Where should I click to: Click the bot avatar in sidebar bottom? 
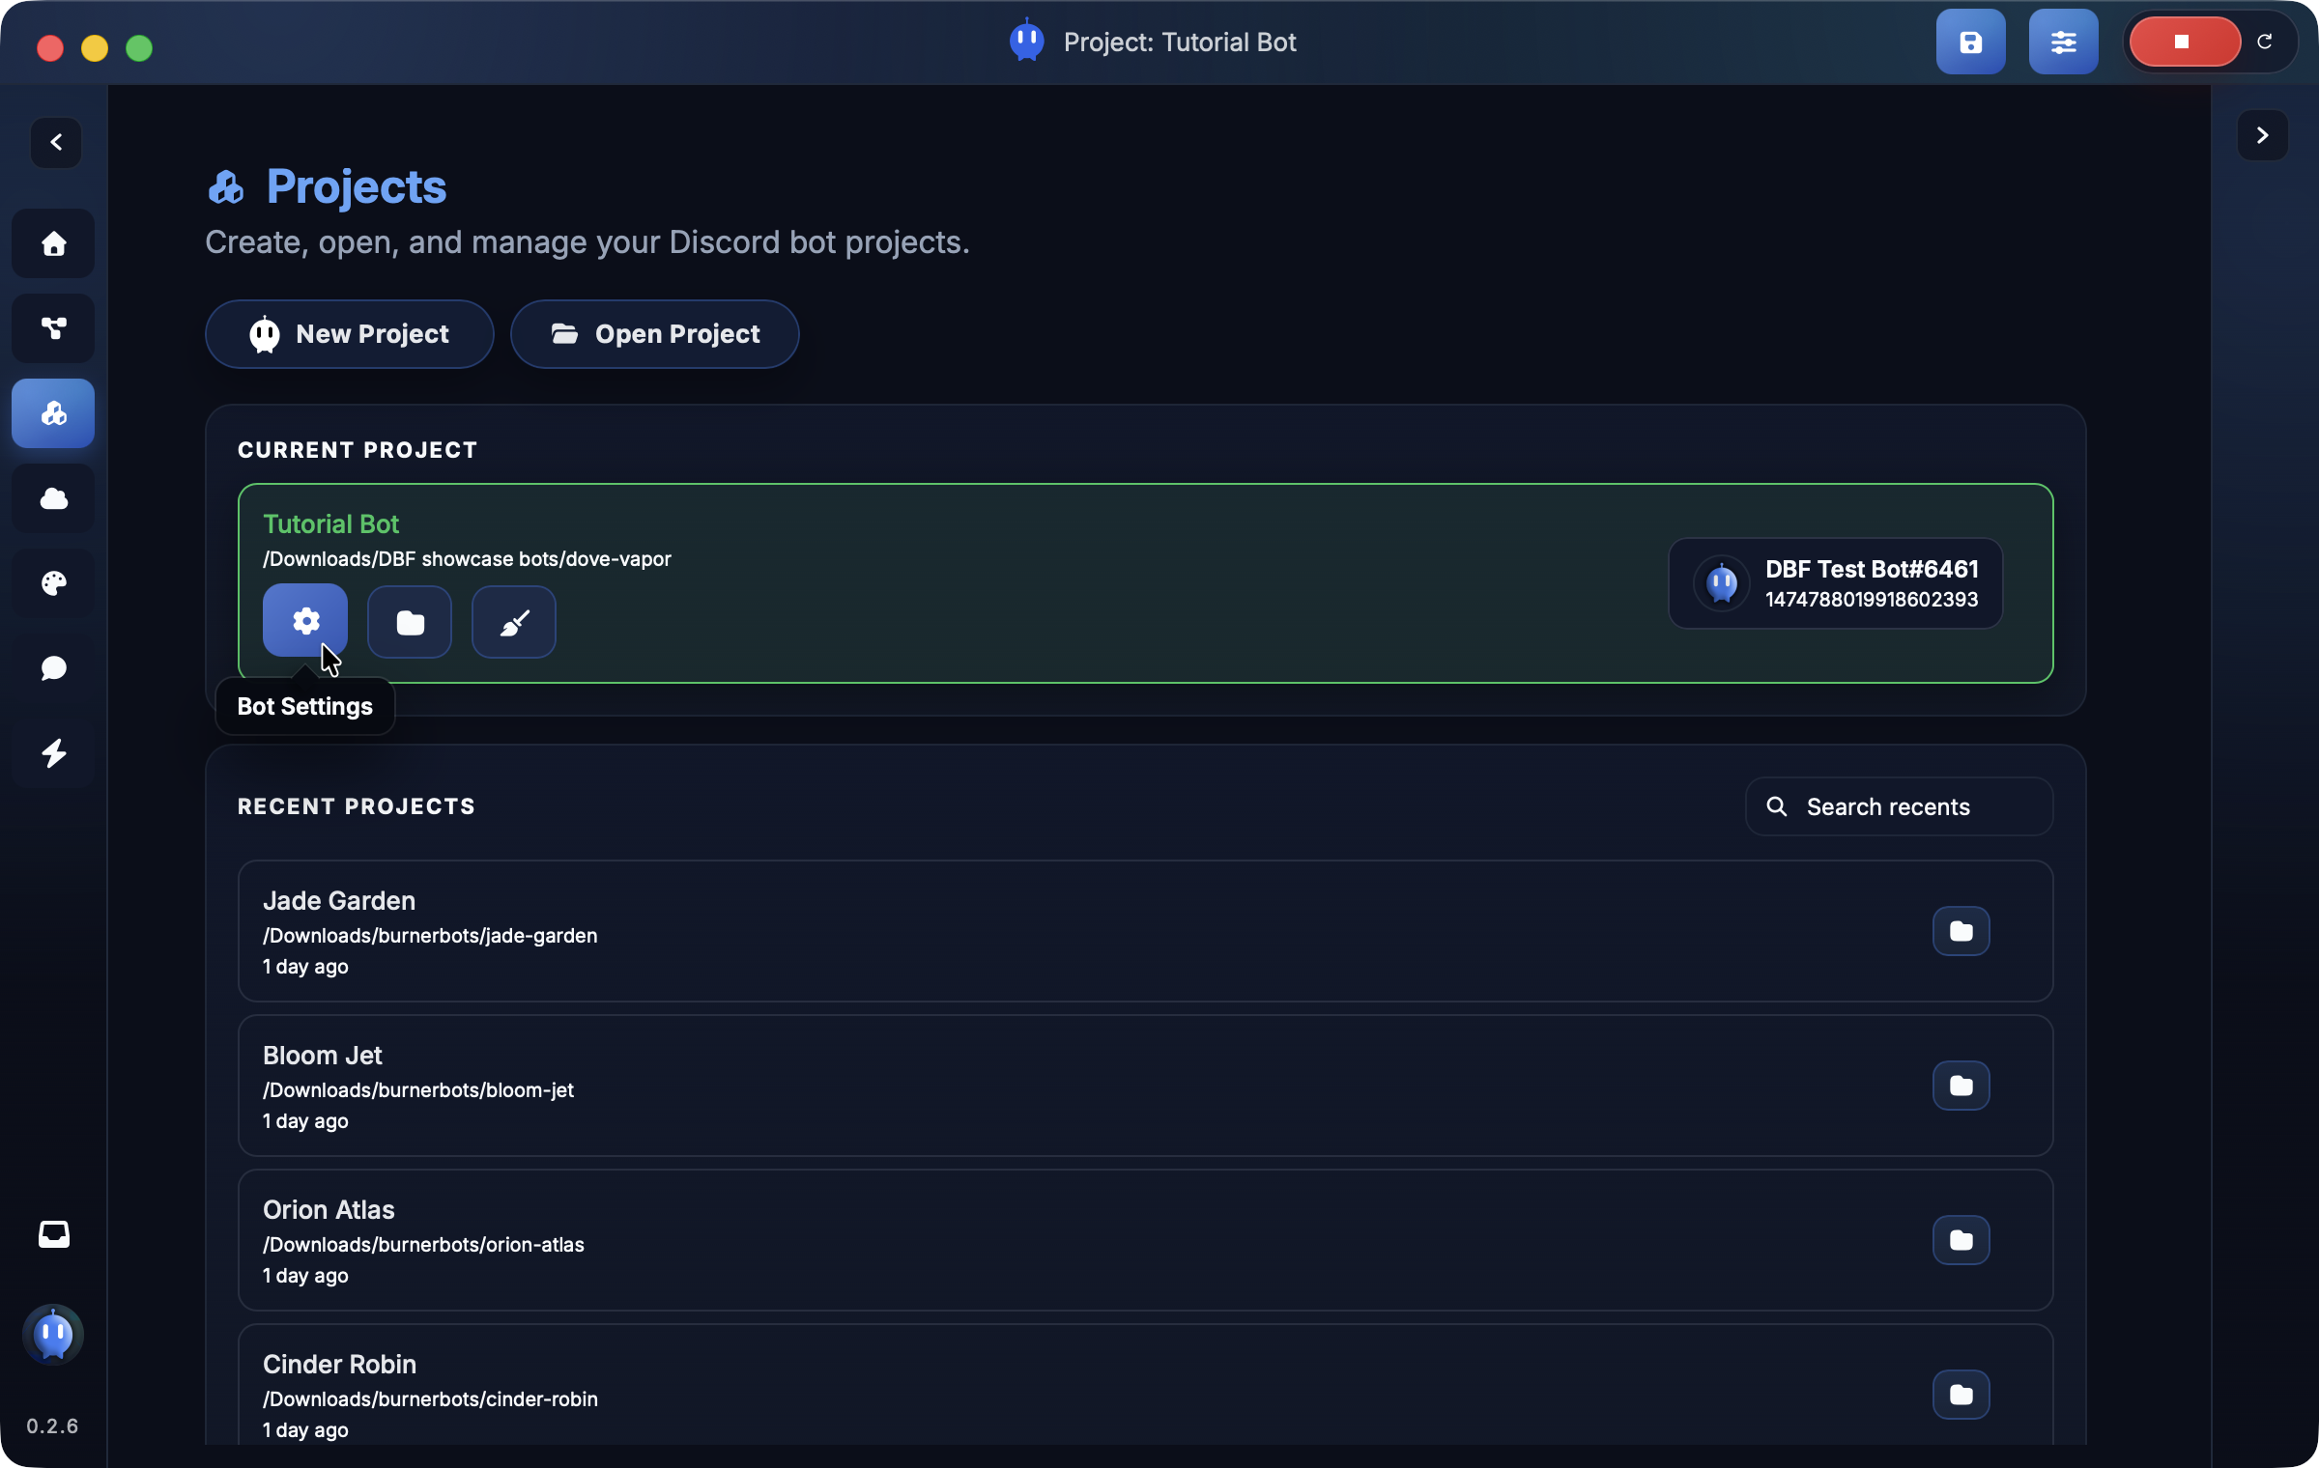(x=53, y=1335)
